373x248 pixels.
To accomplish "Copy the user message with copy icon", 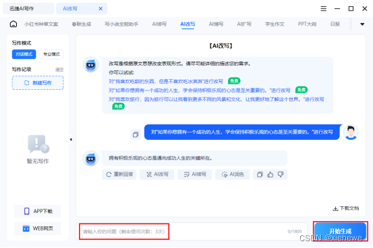I will point(136,134).
